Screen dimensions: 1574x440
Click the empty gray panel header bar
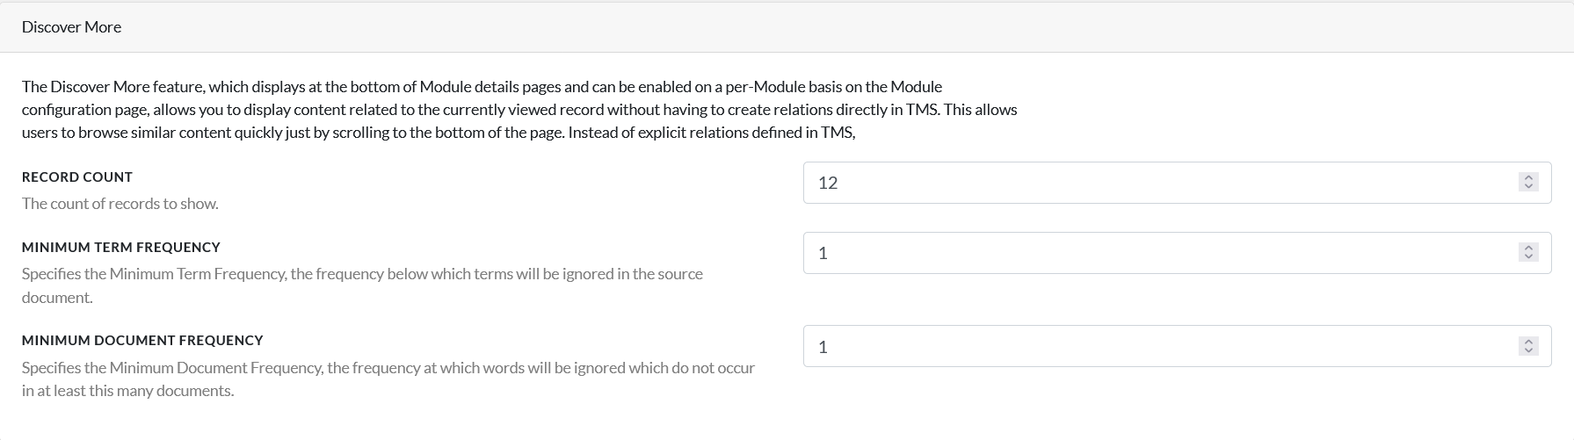point(791,27)
